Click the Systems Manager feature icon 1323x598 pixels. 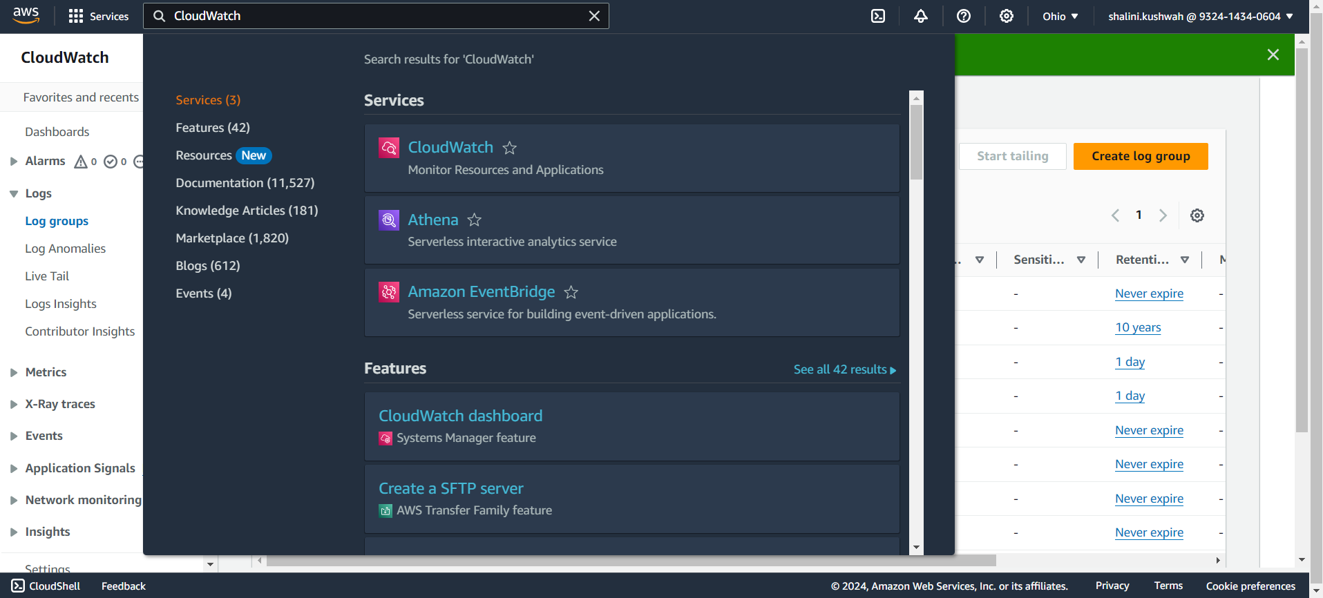[386, 438]
